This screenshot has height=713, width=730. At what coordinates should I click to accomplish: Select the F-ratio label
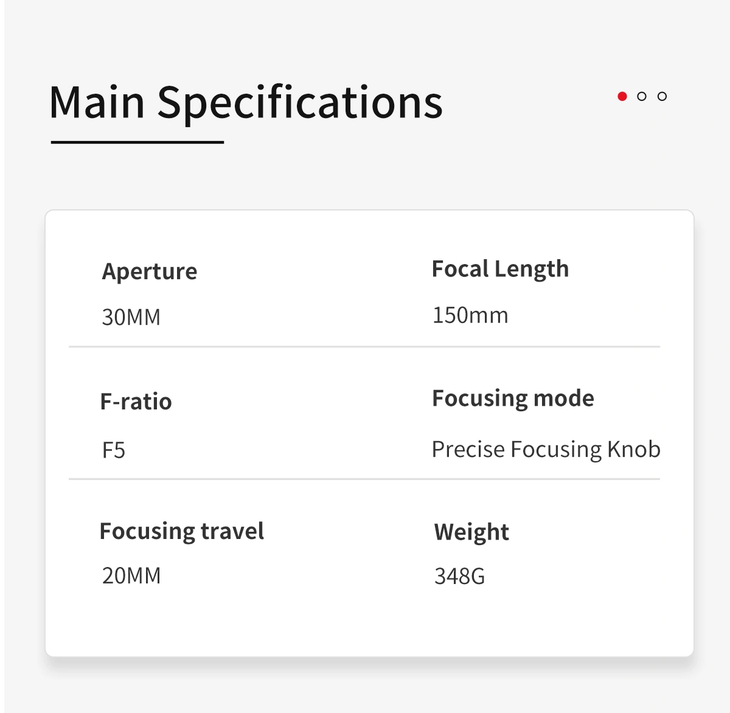pos(136,402)
